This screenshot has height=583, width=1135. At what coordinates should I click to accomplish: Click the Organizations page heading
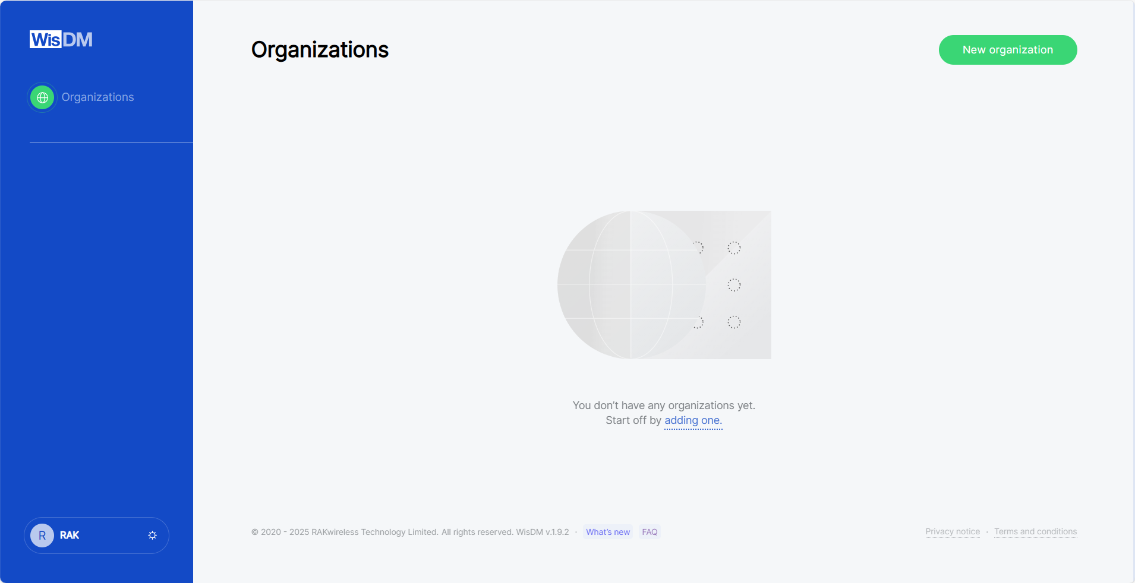point(320,50)
